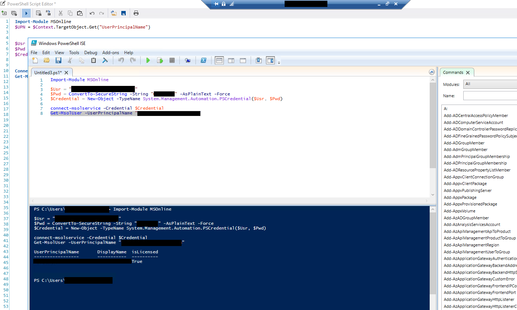This screenshot has height=310, width=517.
Task: Open the Help menu in PowerShell ISE
Action: [129, 53]
